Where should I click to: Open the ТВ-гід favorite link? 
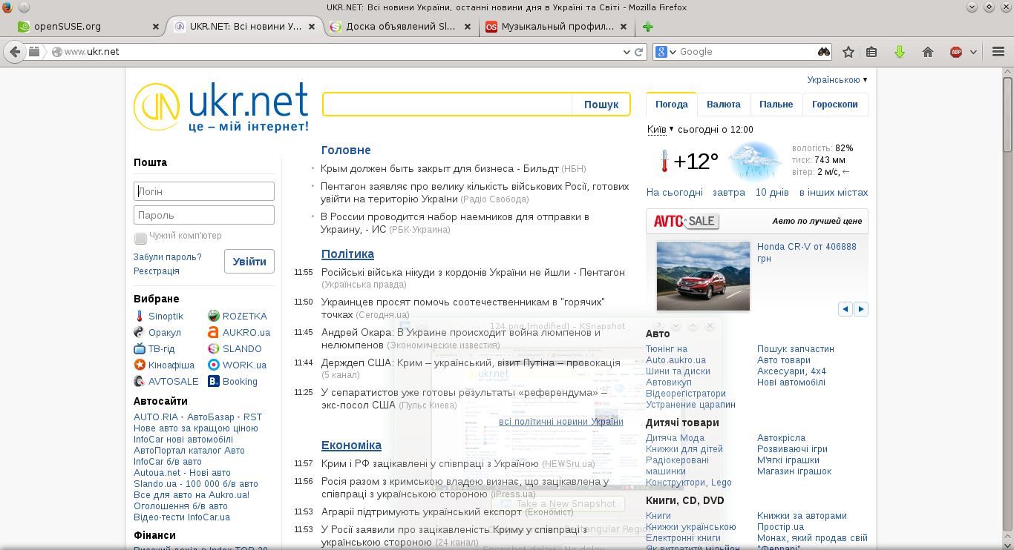[x=154, y=348]
